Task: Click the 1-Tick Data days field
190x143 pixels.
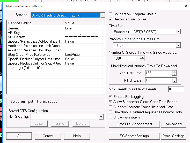Action: coord(159,80)
